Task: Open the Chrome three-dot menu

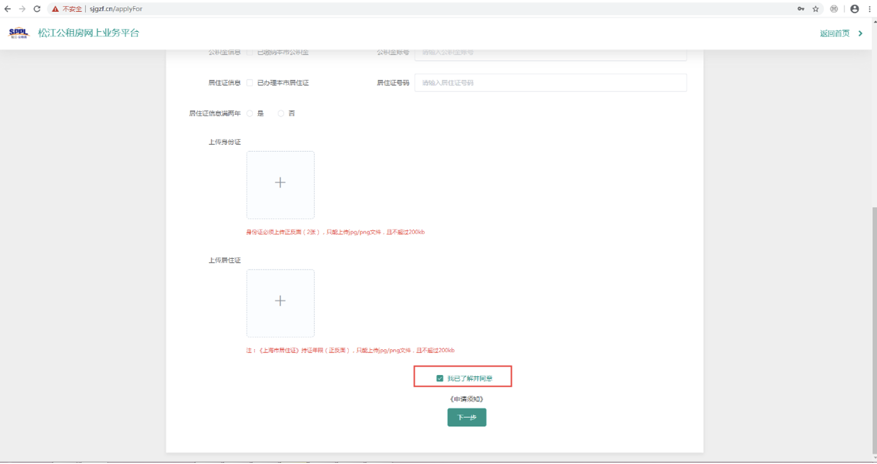Action: click(x=869, y=9)
